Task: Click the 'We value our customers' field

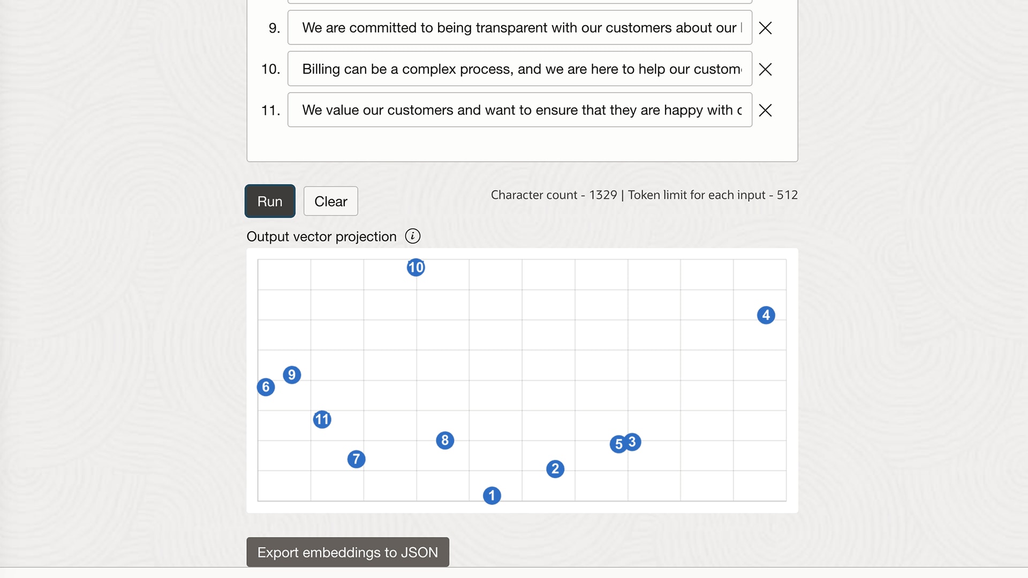Action: (x=519, y=110)
